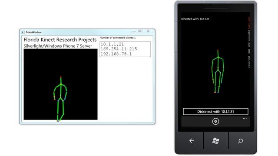The image size is (278, 156).
Task: Tap the Kinected with: 10.1.1.21 status text
Action: [x=195, y=19]
